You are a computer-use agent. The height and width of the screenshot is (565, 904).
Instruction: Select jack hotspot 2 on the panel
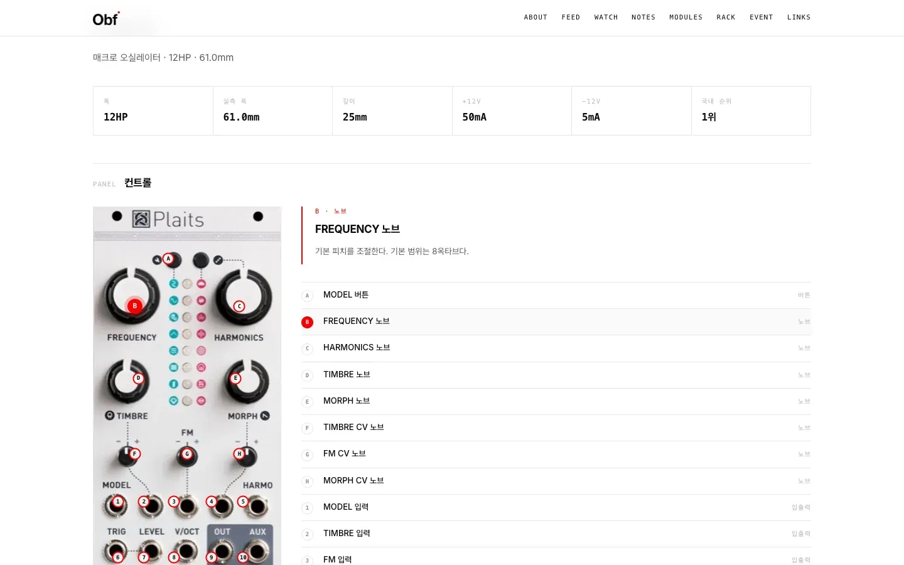[x=144, y=502]
